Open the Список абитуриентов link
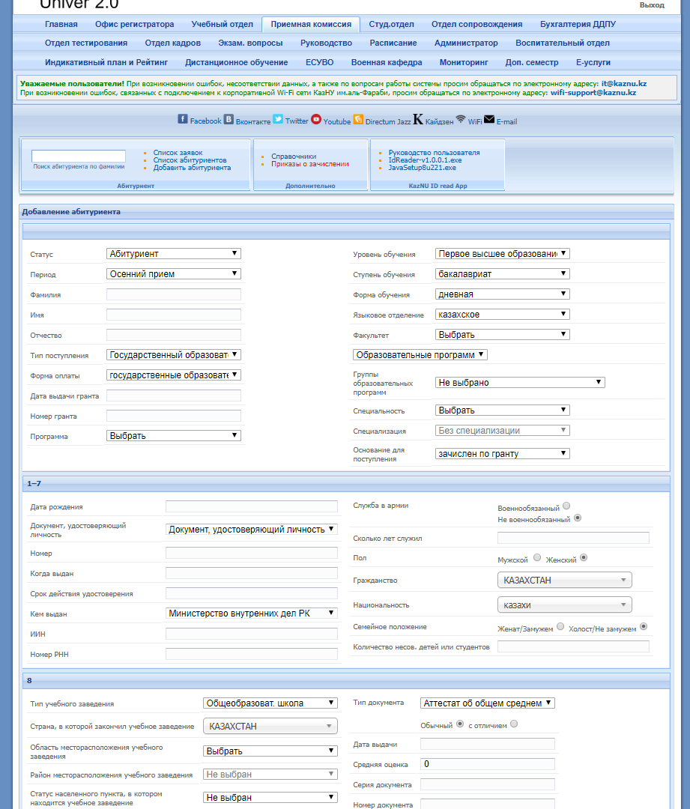Viewport: 690px width, 809px height. (190, 160)
